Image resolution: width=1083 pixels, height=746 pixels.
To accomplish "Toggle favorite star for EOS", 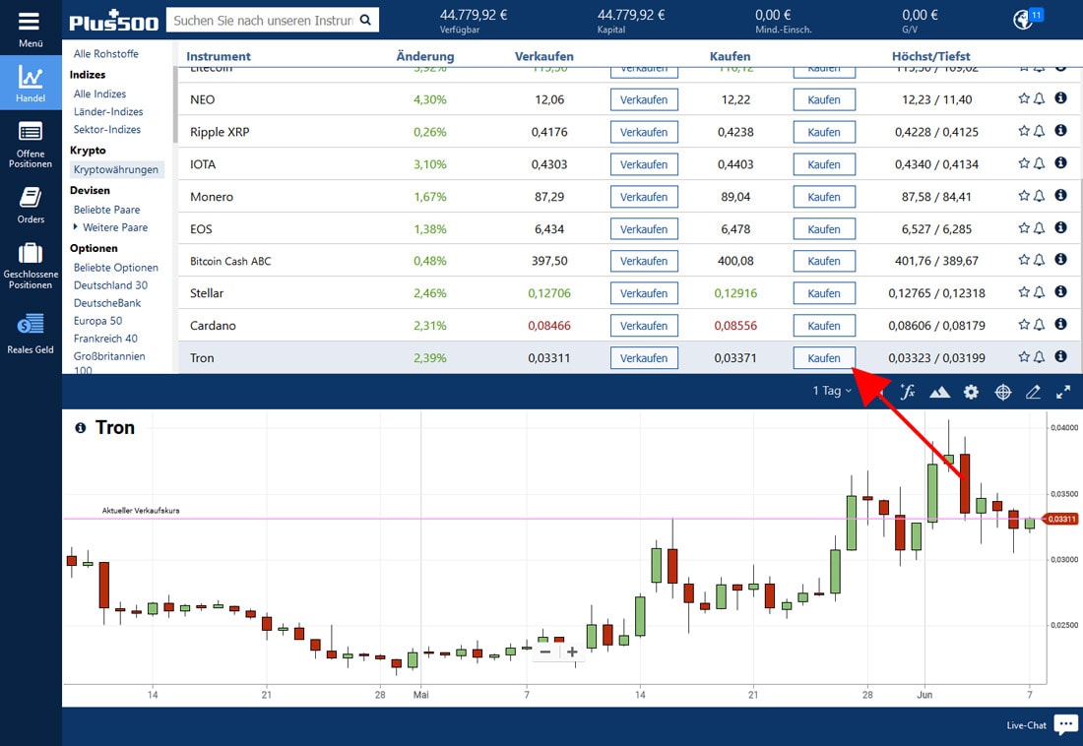I will (1024, 228).
